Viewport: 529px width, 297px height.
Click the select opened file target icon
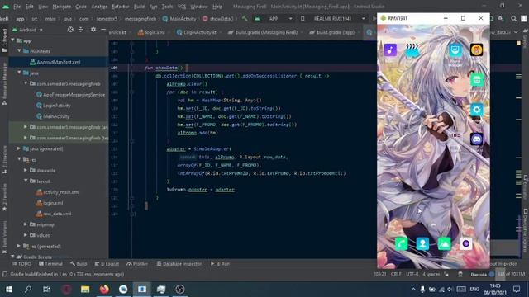[70, 30]
